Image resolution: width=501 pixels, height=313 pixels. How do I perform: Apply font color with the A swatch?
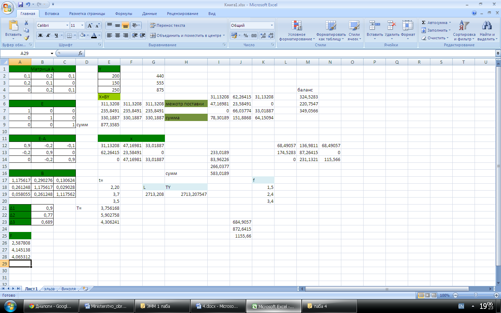[94, 35]
